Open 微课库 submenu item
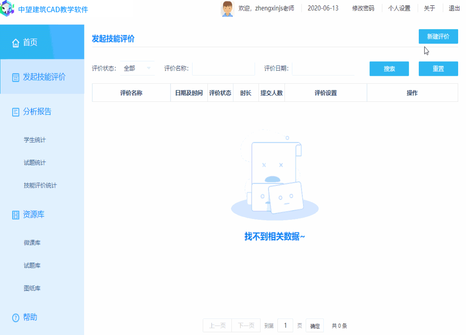The image size is (466, 335). [x=32, y=243]
